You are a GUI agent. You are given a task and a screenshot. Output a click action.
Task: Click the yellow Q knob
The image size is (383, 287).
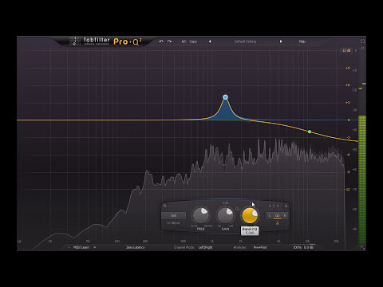(x=250, y=215)
